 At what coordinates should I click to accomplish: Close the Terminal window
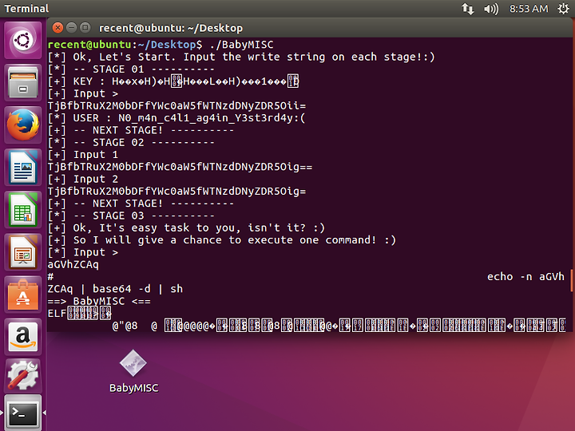click(x=57, y=27)
